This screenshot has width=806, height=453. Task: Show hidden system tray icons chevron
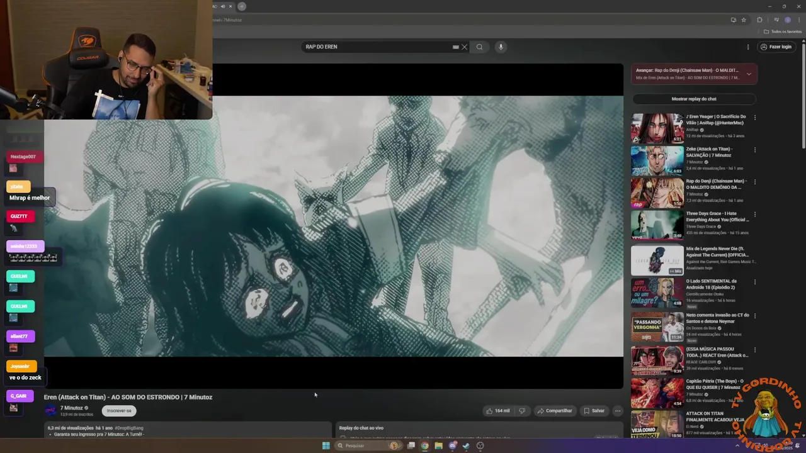pos(737,445)
